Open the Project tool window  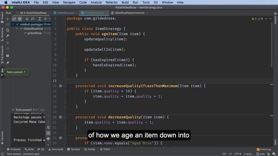pos(2,17)
